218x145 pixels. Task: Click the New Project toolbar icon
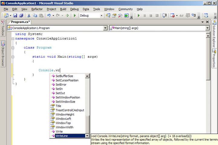click(x=6, y=15)
